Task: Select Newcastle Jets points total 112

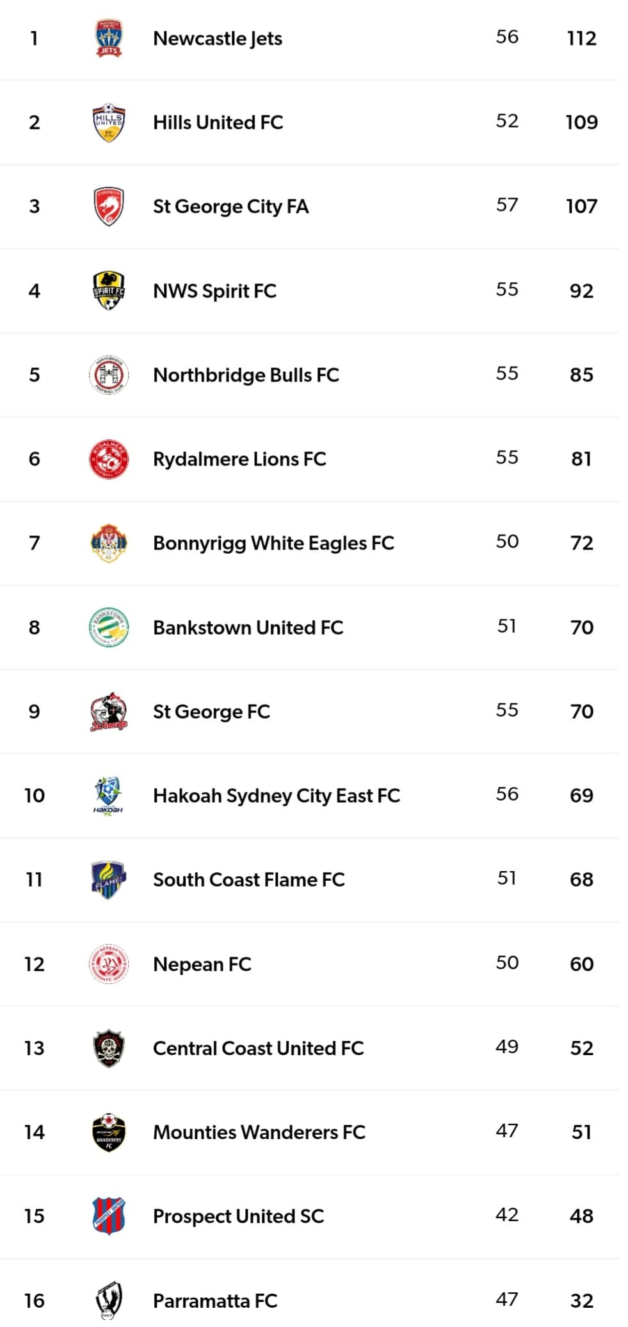Action: point(581,38)
